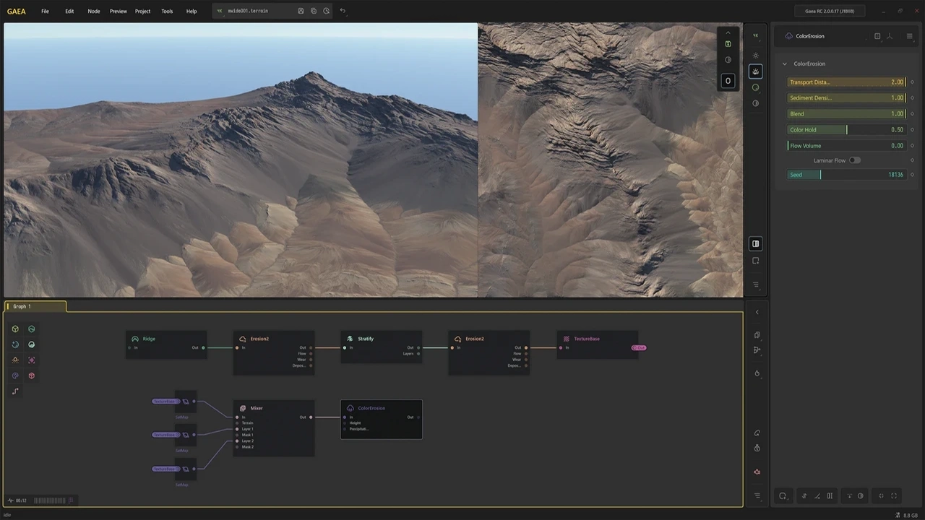Click the Gaea RC version button
Screen dimensions: 925x520
(829, 11)
